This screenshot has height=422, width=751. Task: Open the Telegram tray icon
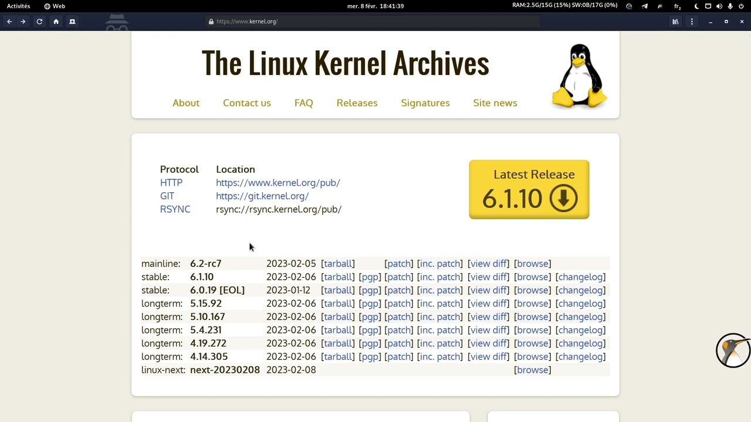[644, 6]
